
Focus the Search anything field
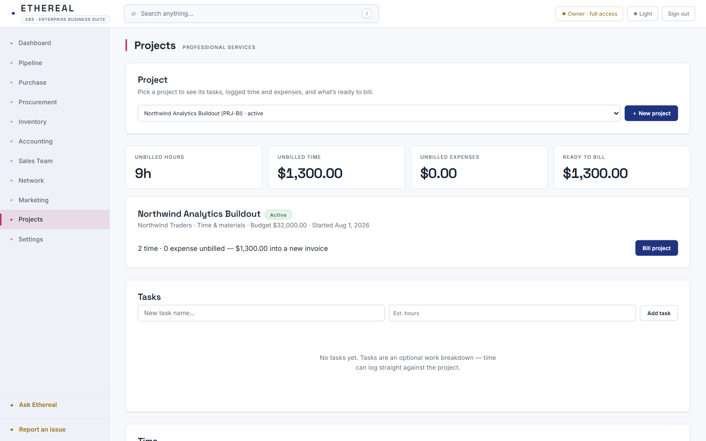coord(251,14)
